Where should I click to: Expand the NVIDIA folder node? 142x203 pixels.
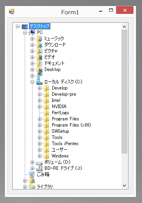click(x=39, y=107)
